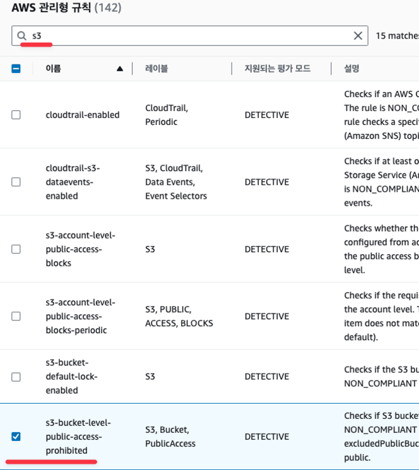The width and height of the screenshot is (419, 470).
Task: Uncheck s3-bucket-level-public-access-prohibited checkbox
Action: pyautogui.click(x=16, y=437)
